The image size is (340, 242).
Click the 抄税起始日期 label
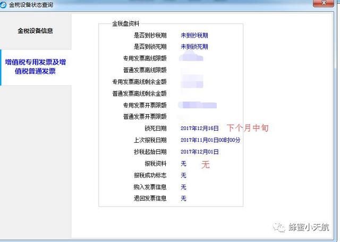pos(150,152)
